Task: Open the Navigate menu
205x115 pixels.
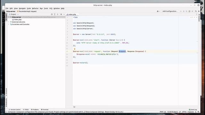Action: (x=22, y=8)
